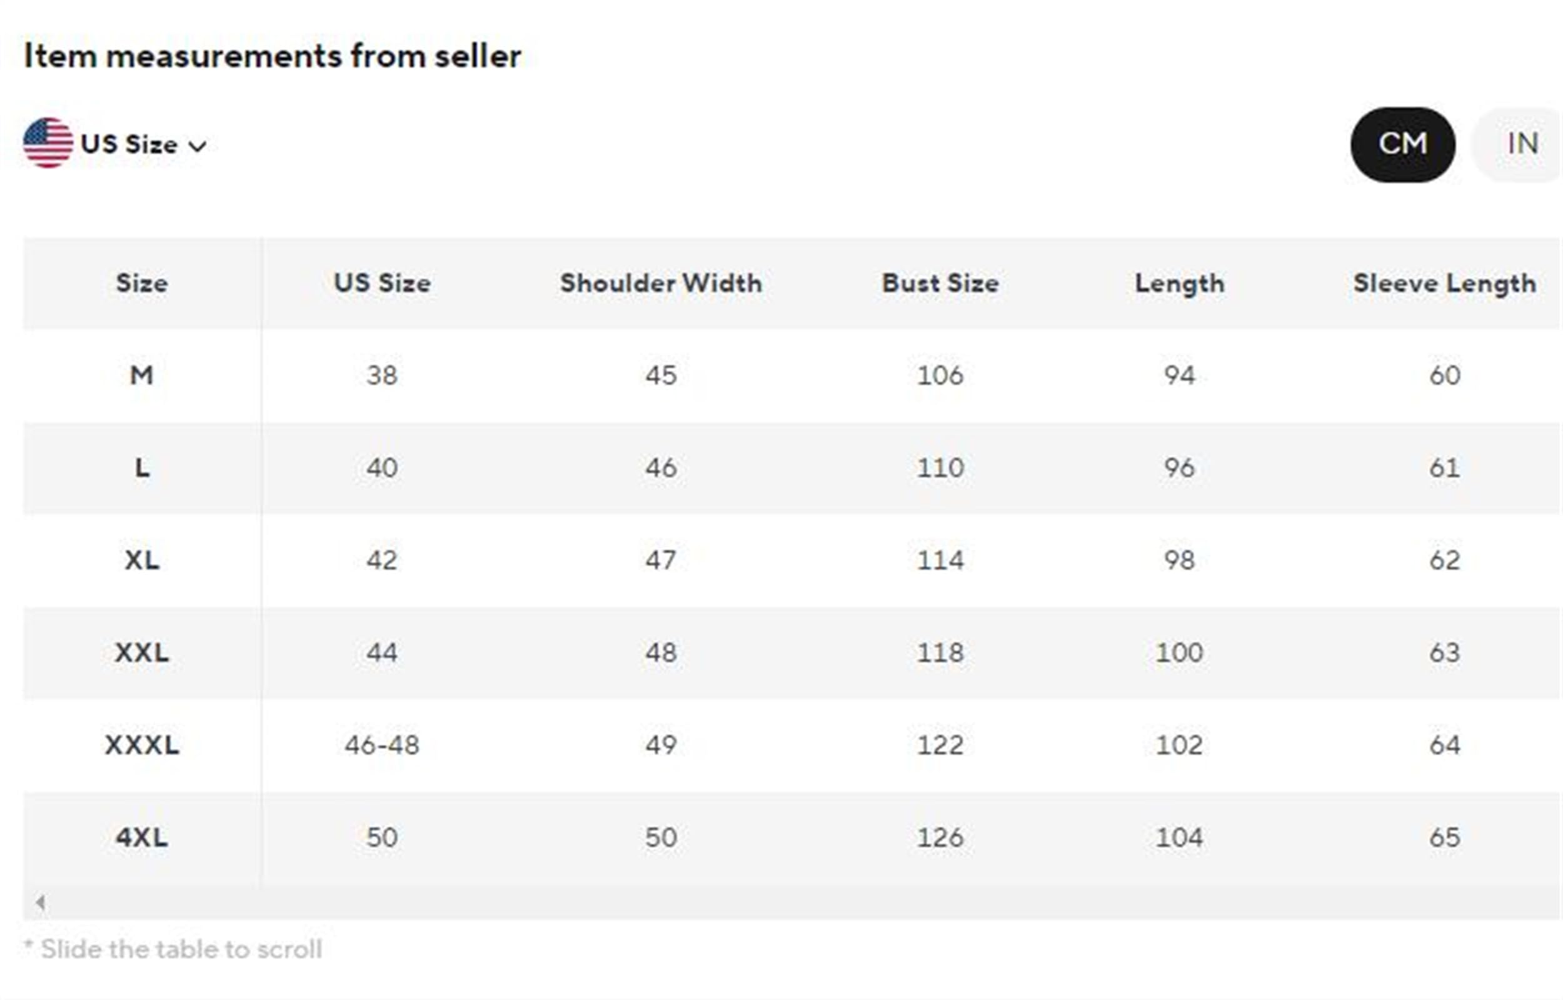Click the Size column header
Image resolution: width=1563 pixels, height=1000 pixels.
coord(142,283)
